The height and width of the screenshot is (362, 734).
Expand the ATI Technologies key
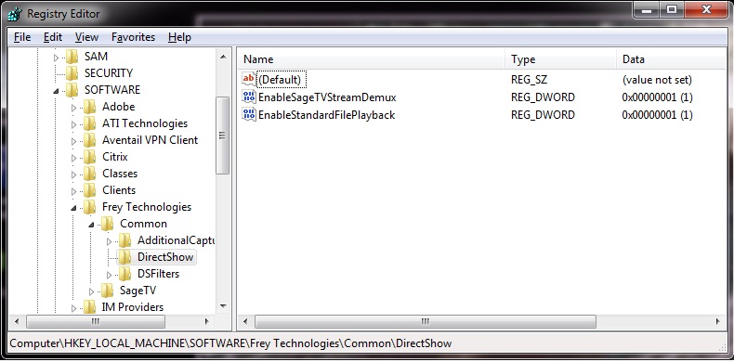pyautogui.click(x=74, y=124)
